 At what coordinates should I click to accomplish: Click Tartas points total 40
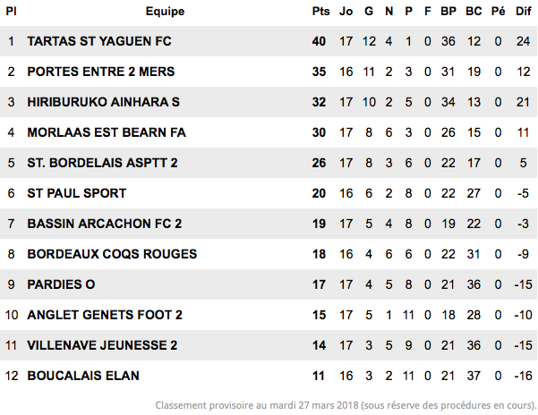click(319, 41)
